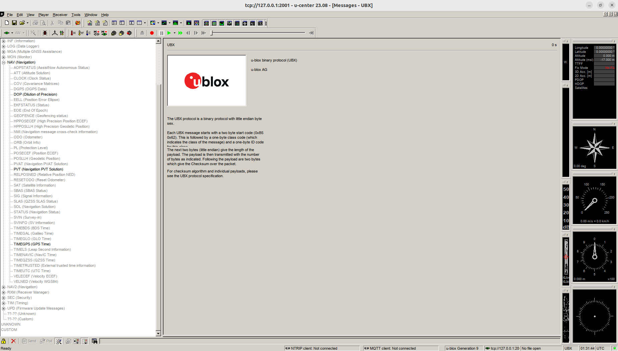
Task: Expand the SEC (Security) node
Action: pos(3,298)
